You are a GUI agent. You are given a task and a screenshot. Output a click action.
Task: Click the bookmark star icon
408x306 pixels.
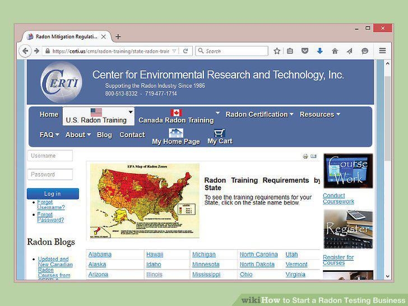277,51
